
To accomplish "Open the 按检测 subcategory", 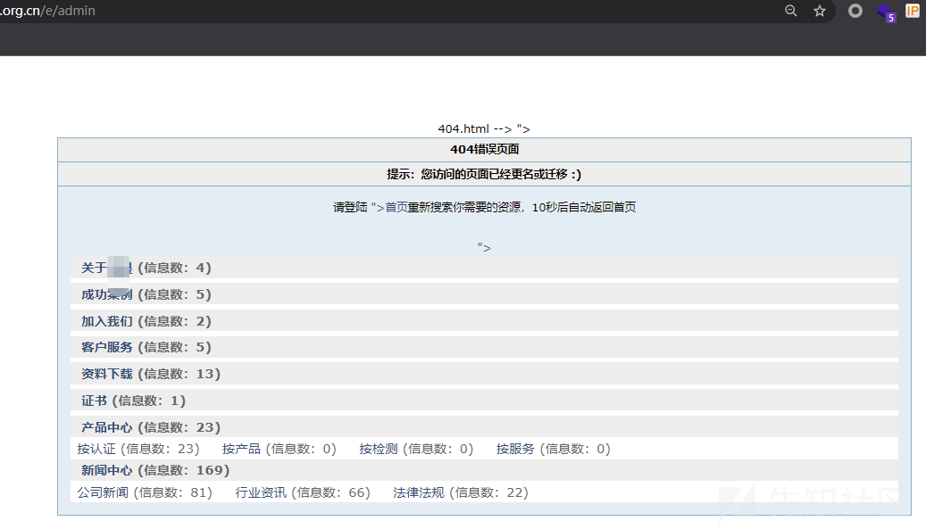I will point(379,449).
